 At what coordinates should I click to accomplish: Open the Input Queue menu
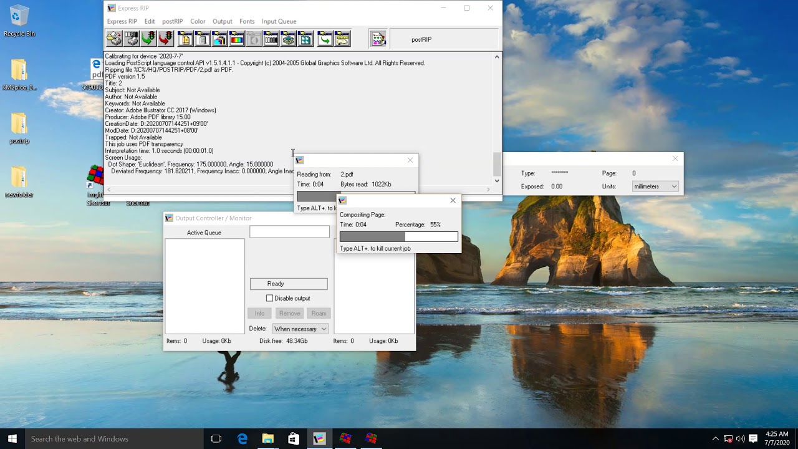(279, 21)
